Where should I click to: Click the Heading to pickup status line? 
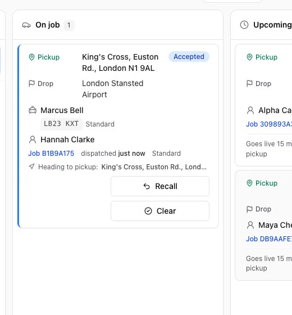pos(117,166)
